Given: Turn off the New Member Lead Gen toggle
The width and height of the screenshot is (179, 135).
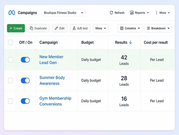Looking at the screenshot, I should pos(25,60).
